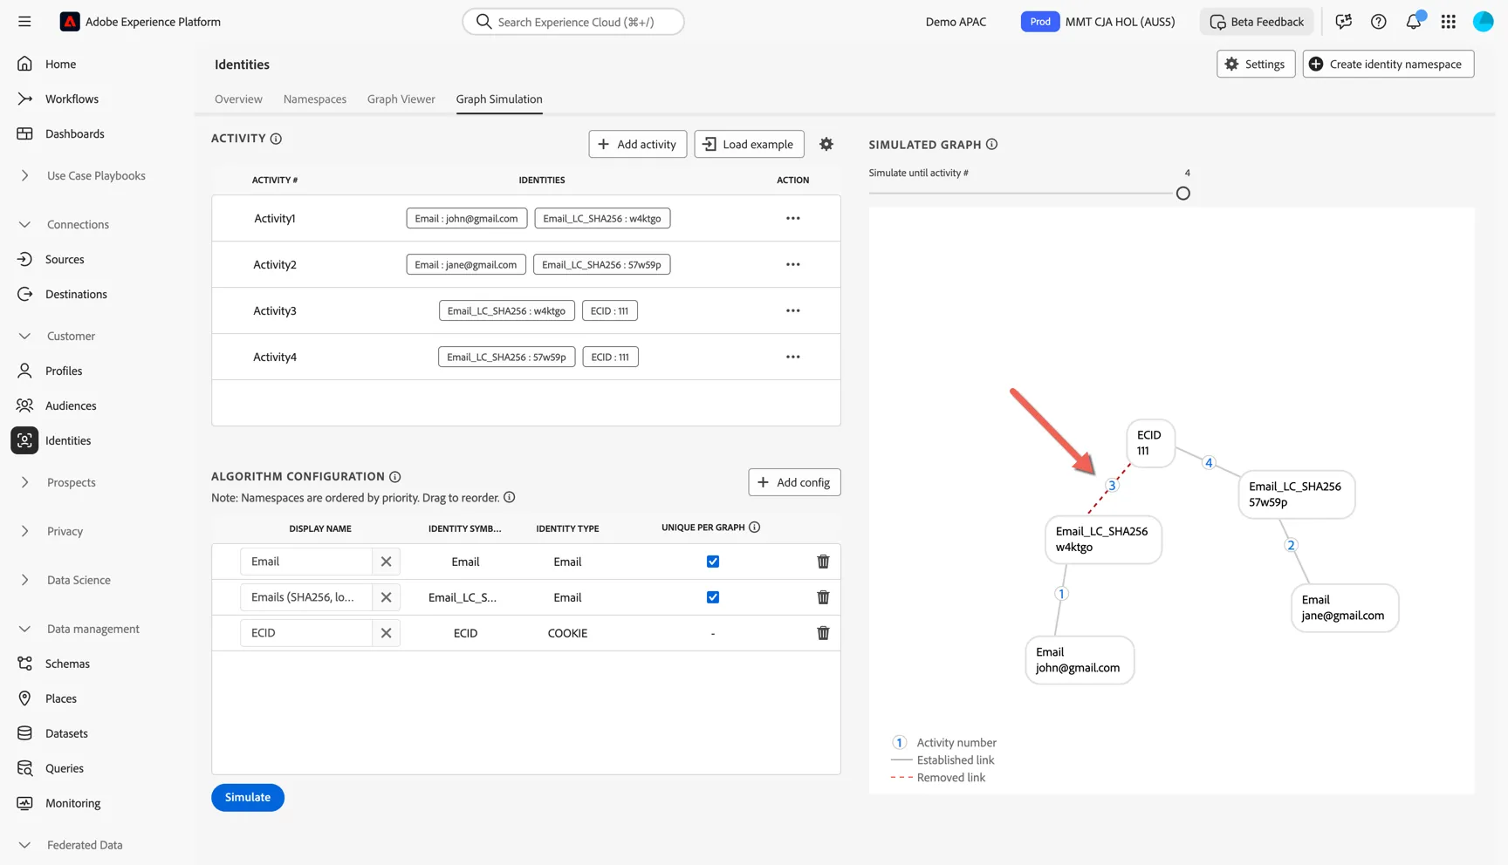Click the Add config button
The image size is (1508, 865).
(794, 482)
